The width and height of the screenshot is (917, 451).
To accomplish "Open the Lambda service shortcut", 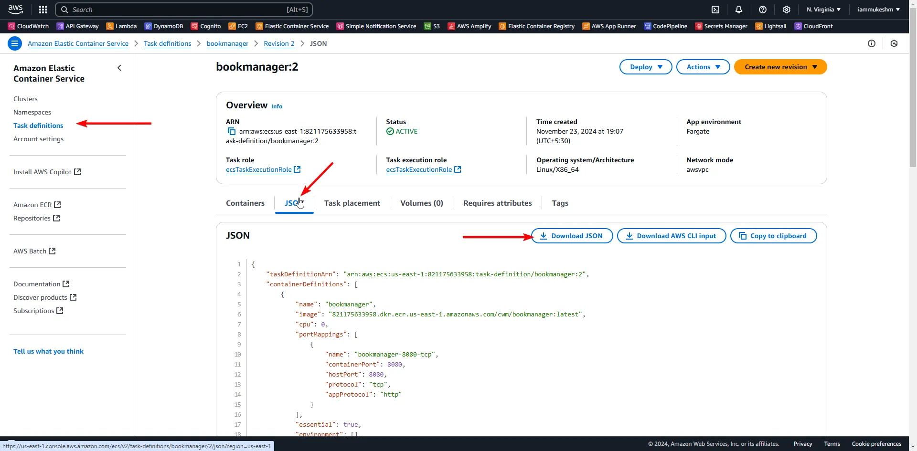I will point(121,26).
